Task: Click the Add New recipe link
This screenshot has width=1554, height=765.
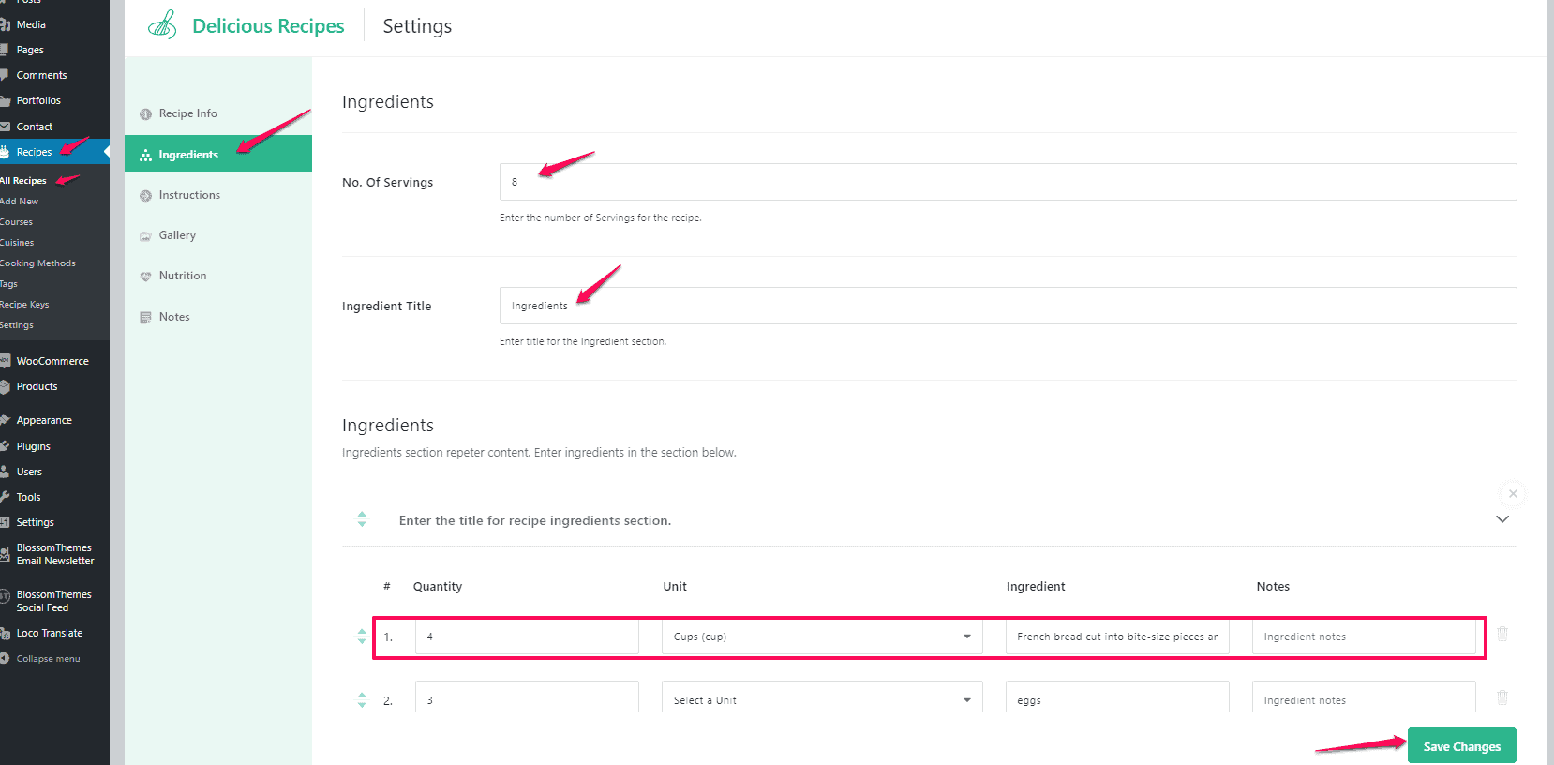Action: 20,202
